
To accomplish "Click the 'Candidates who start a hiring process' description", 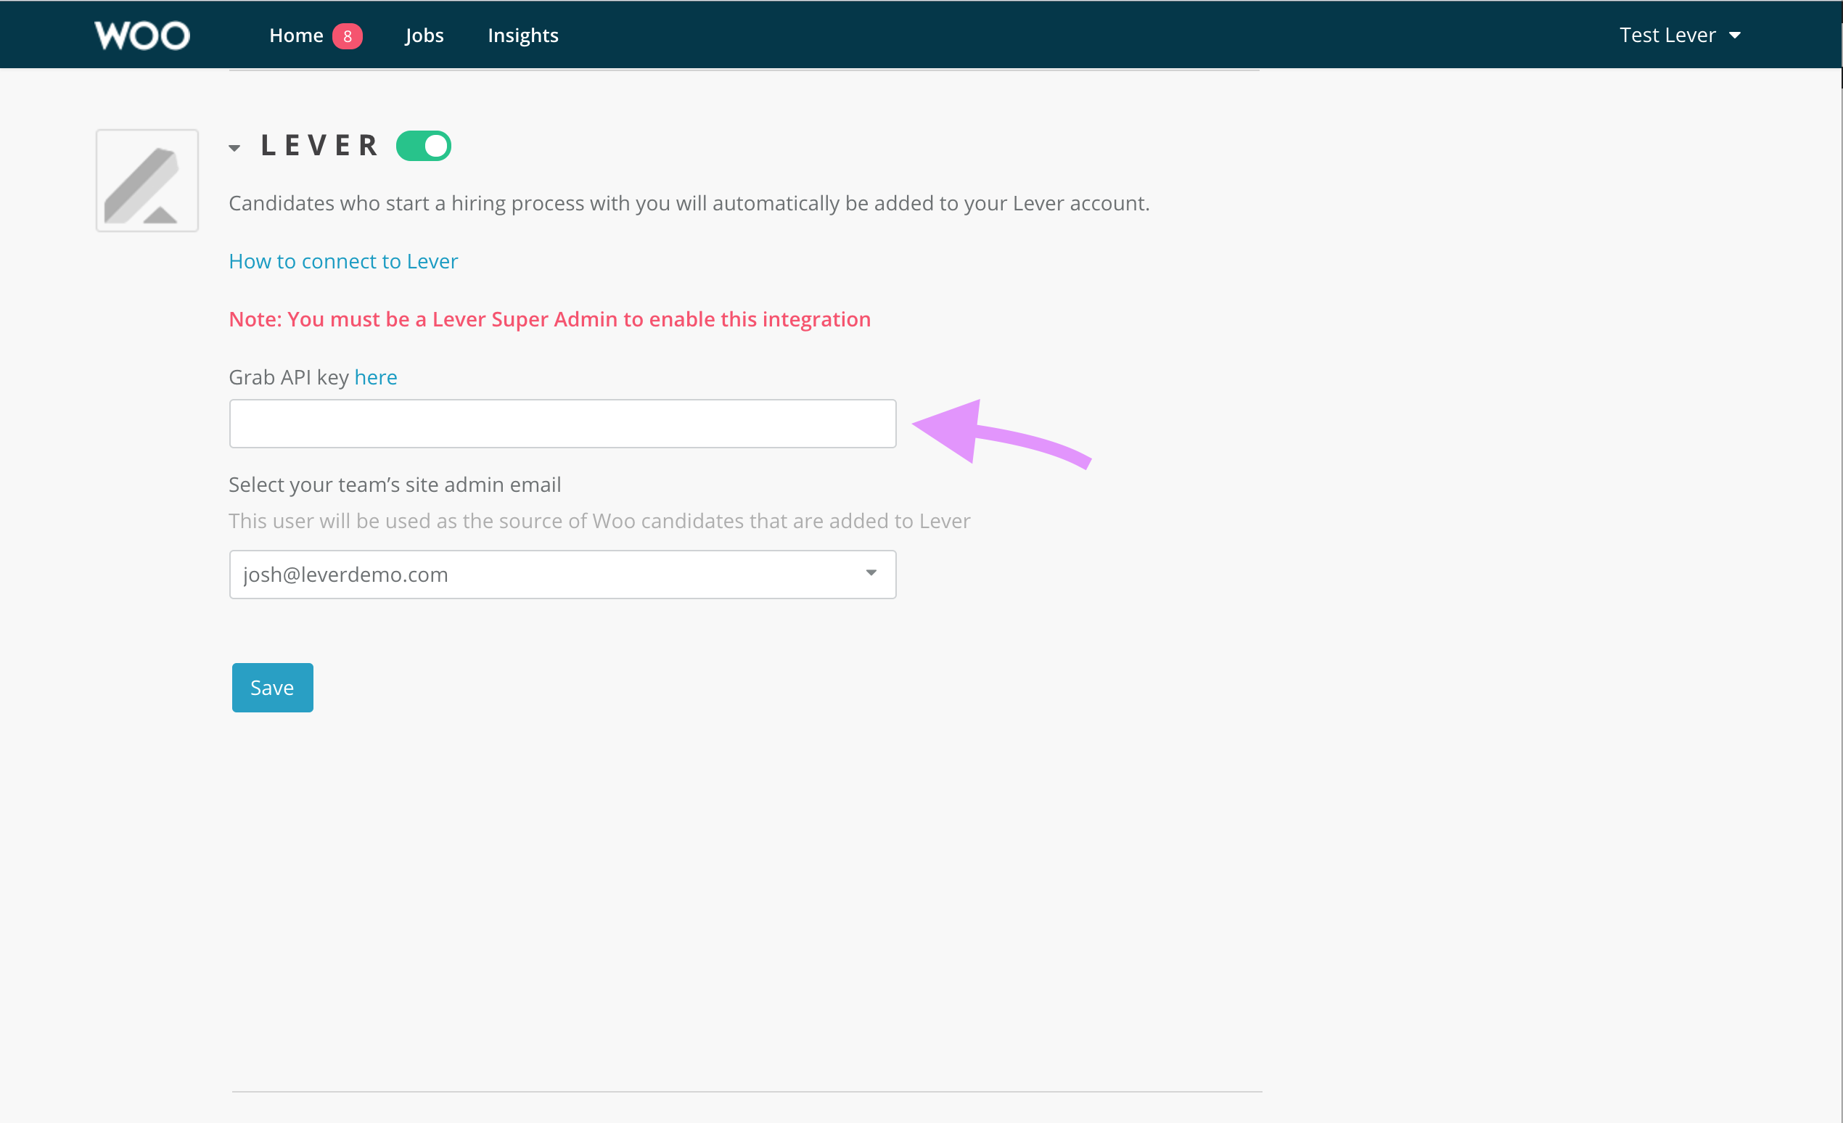I will coord(689,203).
